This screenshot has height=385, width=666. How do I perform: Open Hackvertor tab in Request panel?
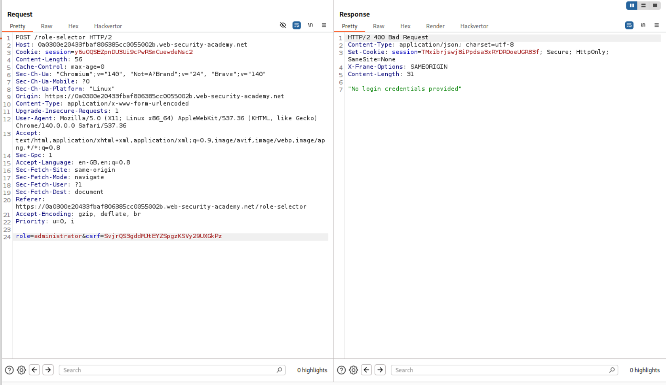point(108,26)
